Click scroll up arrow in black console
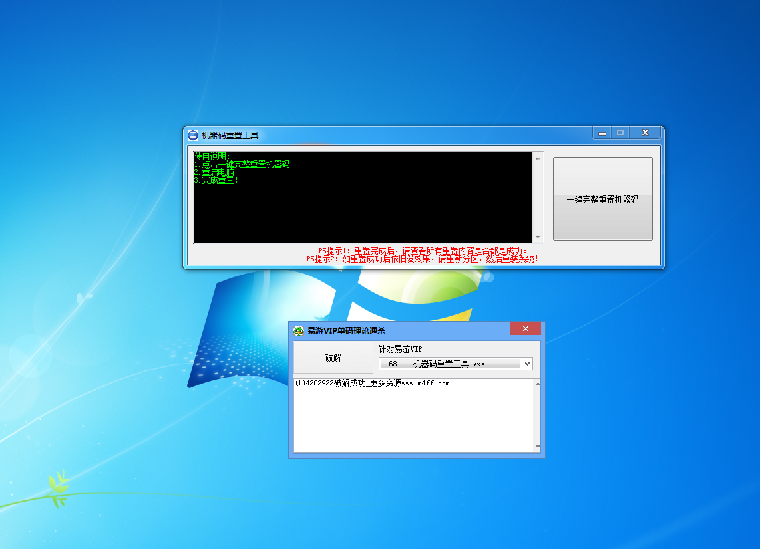 click(538, 158)
